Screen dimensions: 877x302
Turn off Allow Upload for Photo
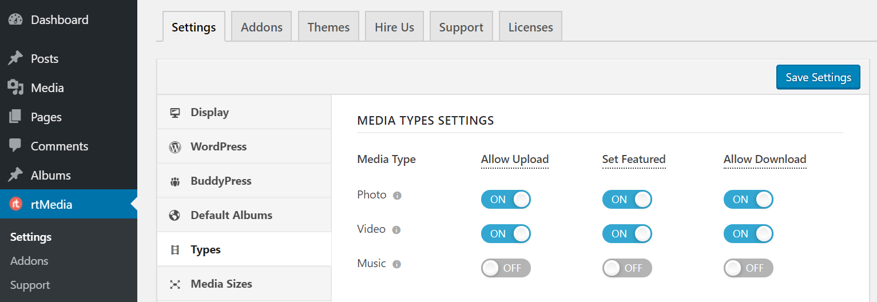click(506, 200)
